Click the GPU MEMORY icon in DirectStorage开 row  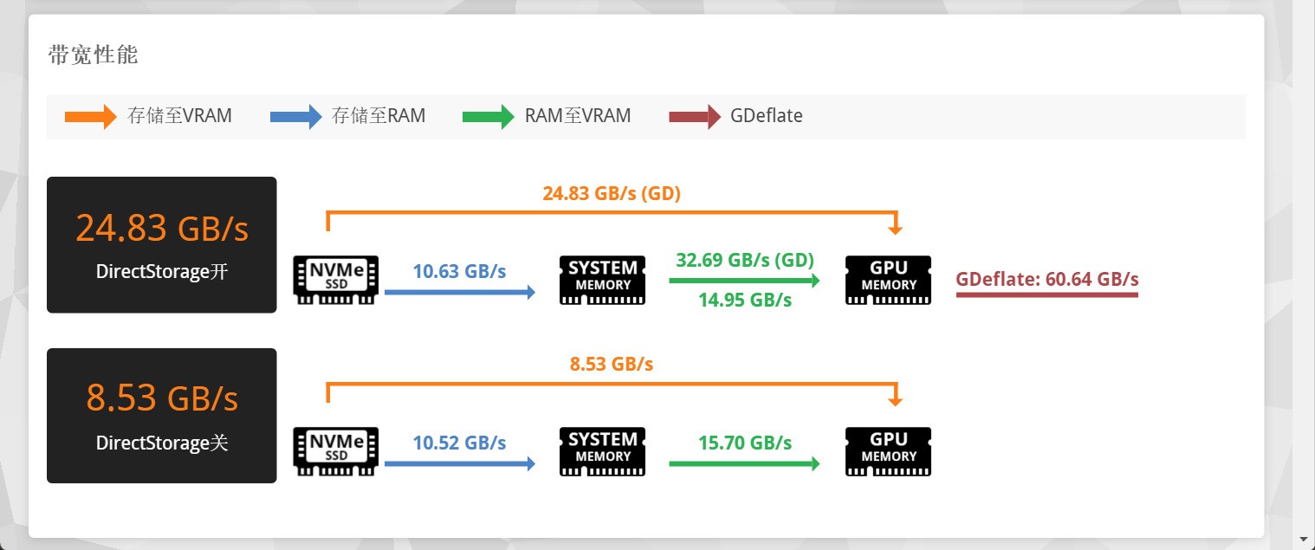(888, 280)
